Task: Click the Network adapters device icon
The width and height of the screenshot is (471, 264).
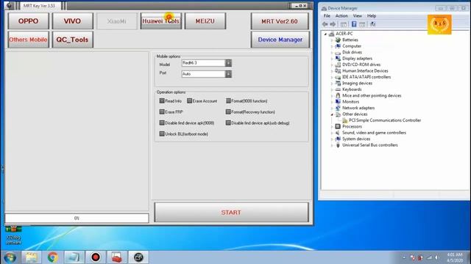Action: (x=338, y=108)
